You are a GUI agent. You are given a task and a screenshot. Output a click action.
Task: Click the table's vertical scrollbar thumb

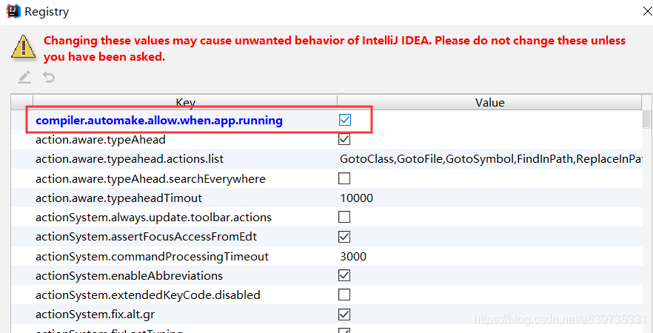point(647,119)
